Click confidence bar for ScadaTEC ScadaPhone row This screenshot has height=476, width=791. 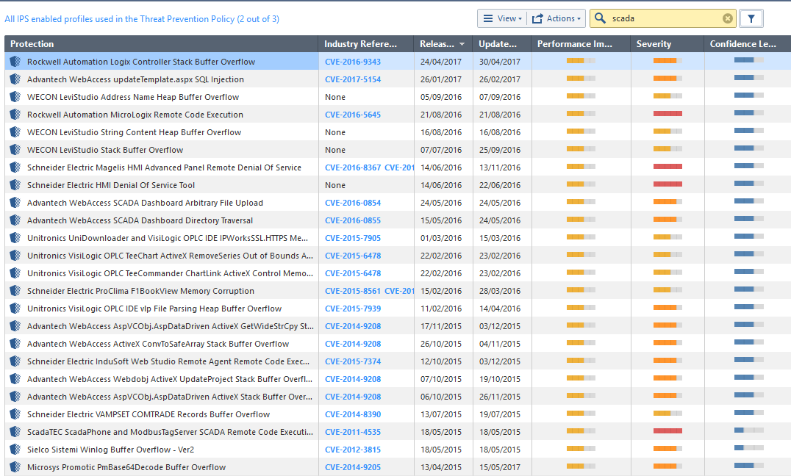748,430
